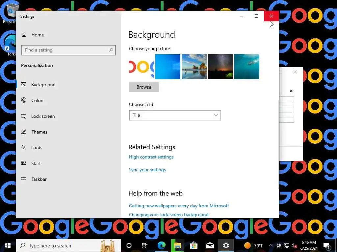Open the network tray icon
Screen dimensions: 337x252
click(287, 245)
